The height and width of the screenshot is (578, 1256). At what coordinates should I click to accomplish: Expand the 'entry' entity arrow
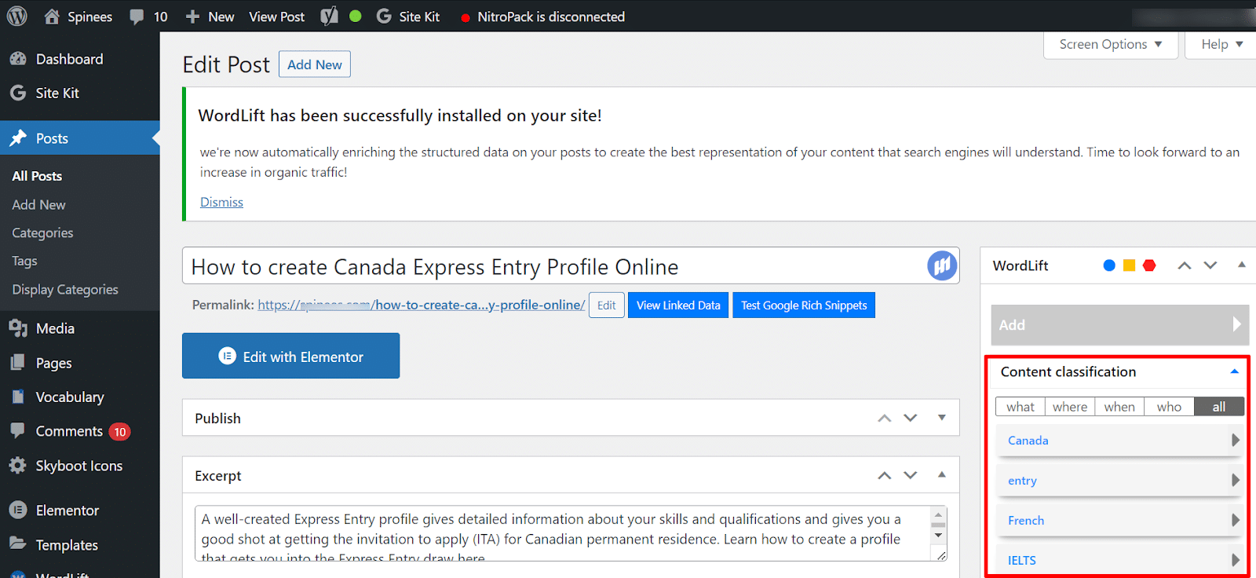1236,480
